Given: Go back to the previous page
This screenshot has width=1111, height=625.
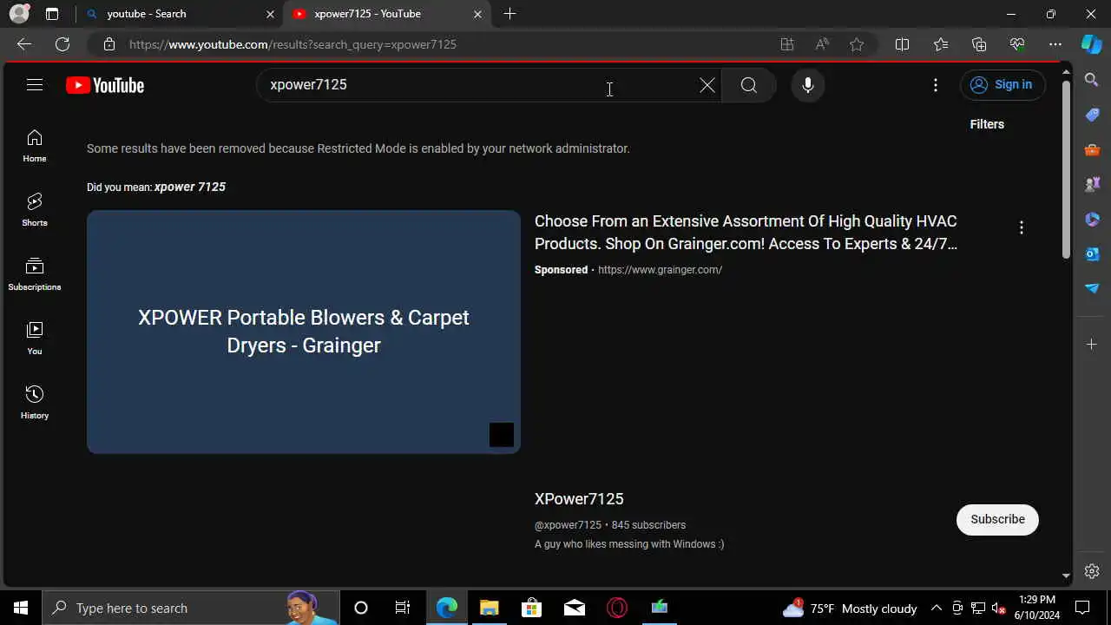Looking at the screenshot, I should tap(24, 44).
